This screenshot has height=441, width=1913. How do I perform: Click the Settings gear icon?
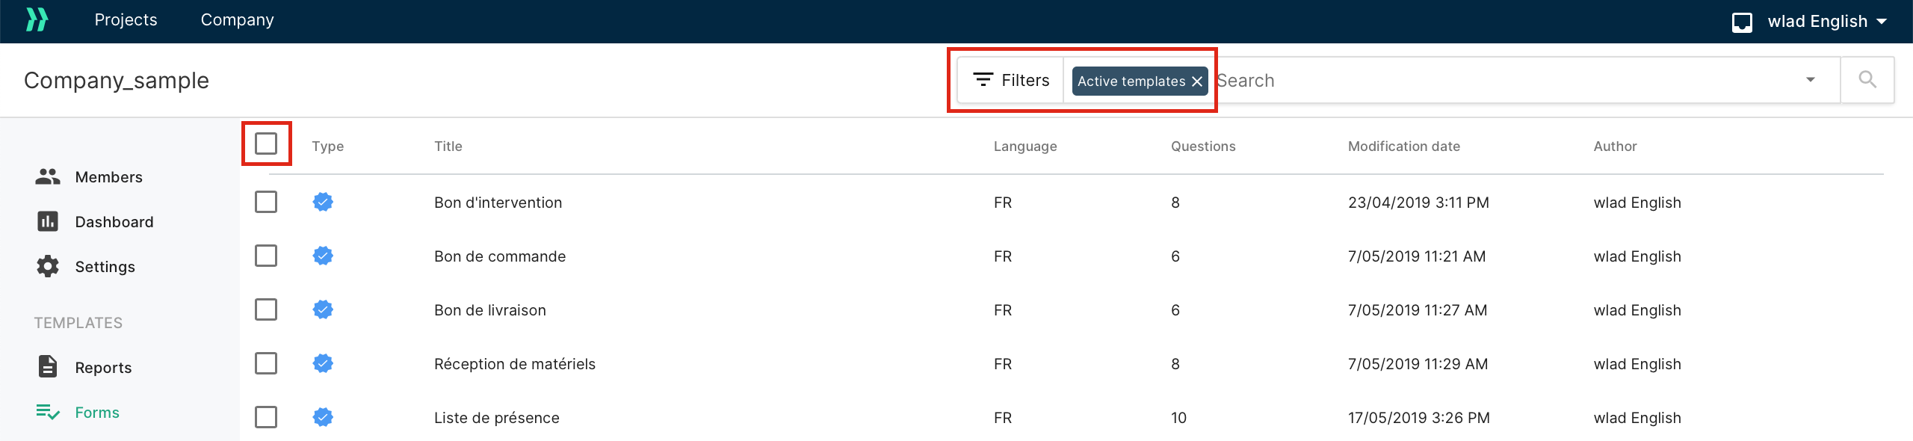pos(48,267)
